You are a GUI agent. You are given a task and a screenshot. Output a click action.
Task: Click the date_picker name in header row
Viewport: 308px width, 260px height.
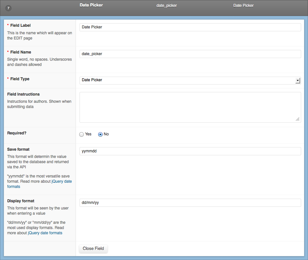click(167, 6)
